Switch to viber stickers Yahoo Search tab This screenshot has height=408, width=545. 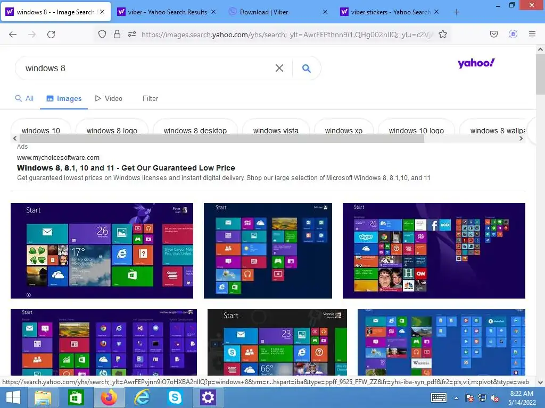coord(391,12)
